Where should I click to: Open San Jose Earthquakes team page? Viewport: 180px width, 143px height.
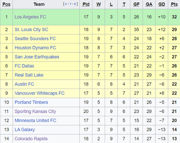[37, 57]
